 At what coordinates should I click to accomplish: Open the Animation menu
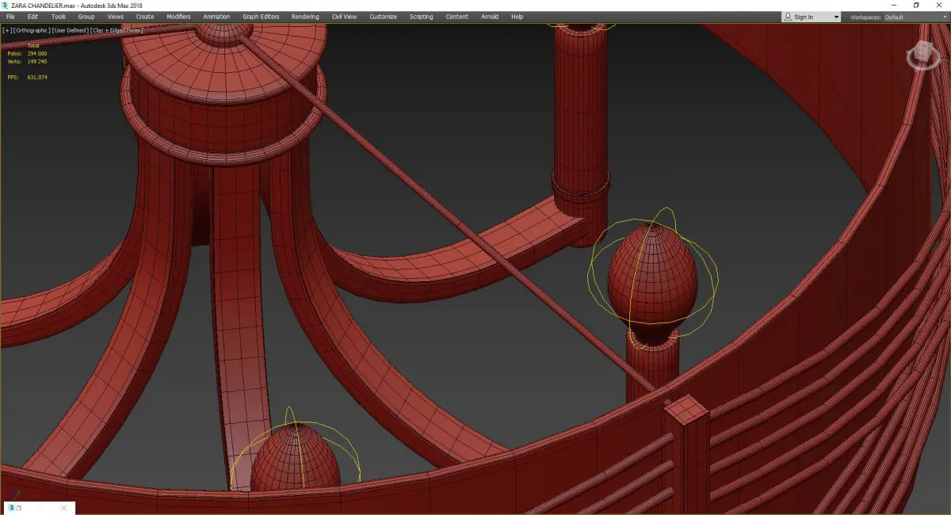[216, 17]
